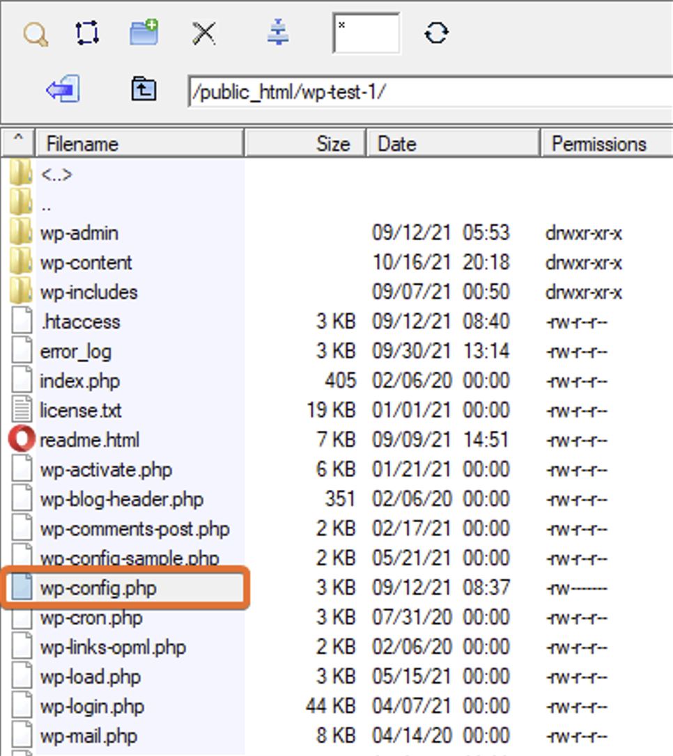
Task: Click the 09/09/21 14:51 date of readme.html
Action: tap(441, 440)
